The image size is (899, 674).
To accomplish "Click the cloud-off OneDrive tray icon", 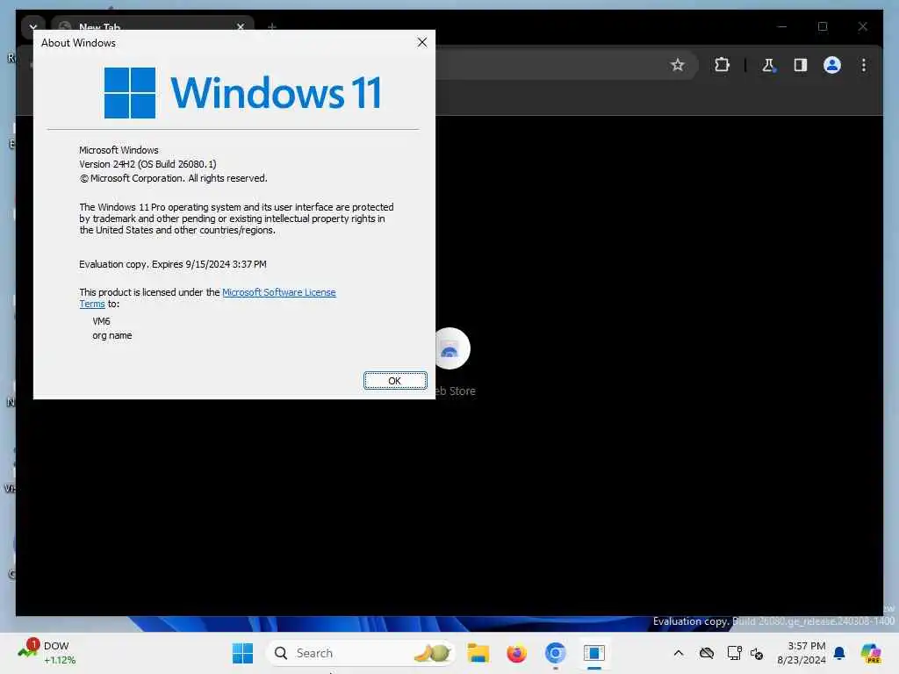I will (x=707, y=653).
